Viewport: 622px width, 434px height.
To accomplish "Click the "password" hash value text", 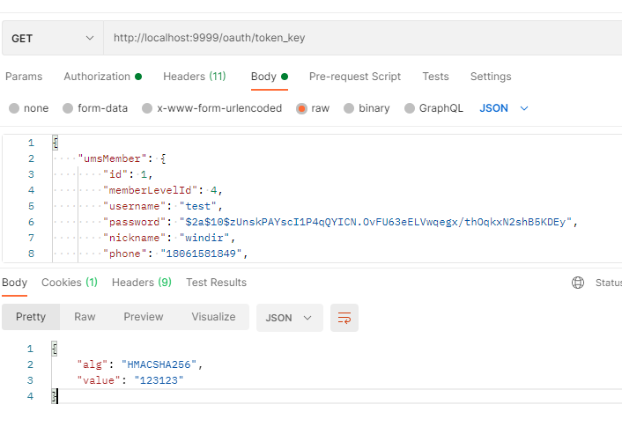I will pos(375,222).
